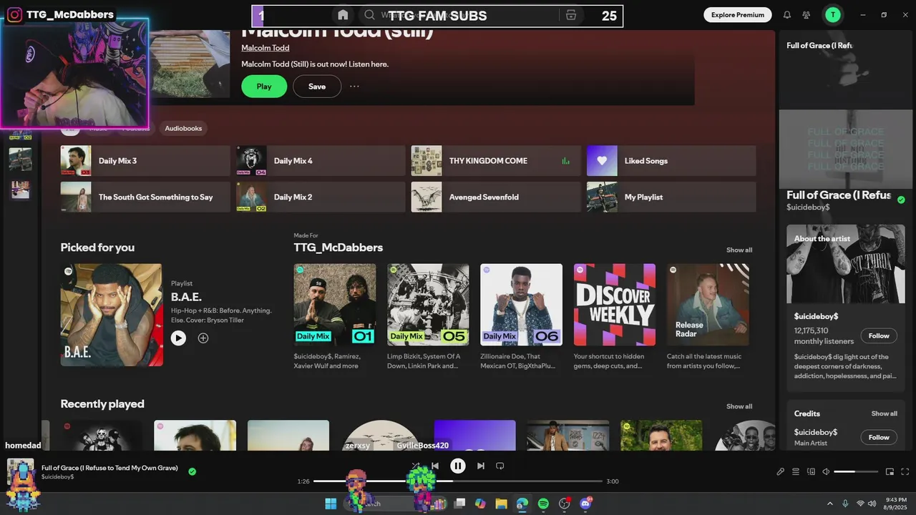This screenshot has width=916, height=515.
Task: Open the notifications bell
Action: pos(787,14)
